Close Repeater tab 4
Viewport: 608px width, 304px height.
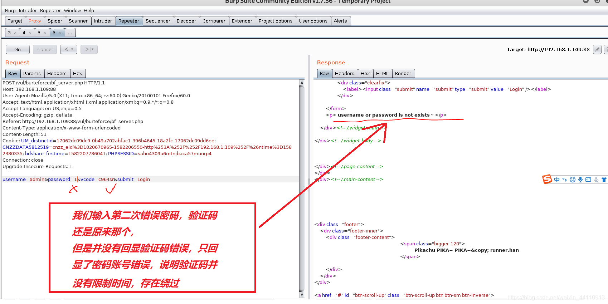pyautogui.click(x=30, y=33)
